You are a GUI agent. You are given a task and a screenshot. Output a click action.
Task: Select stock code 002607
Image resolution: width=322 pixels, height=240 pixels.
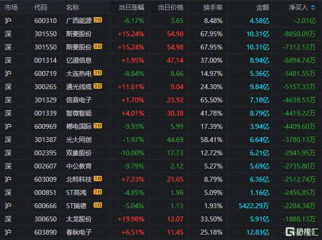click(46, 166)
